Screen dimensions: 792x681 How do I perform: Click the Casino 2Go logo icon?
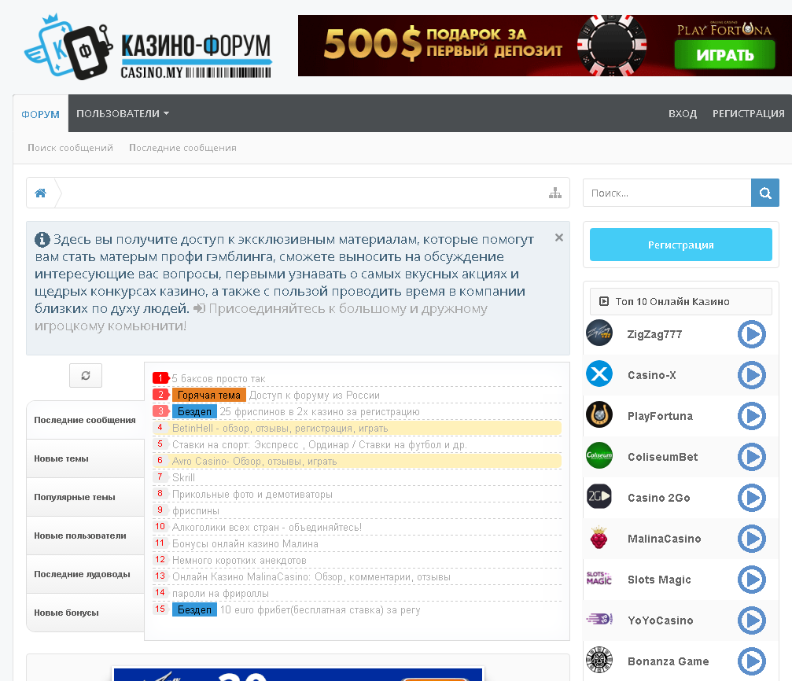[599, 497]
